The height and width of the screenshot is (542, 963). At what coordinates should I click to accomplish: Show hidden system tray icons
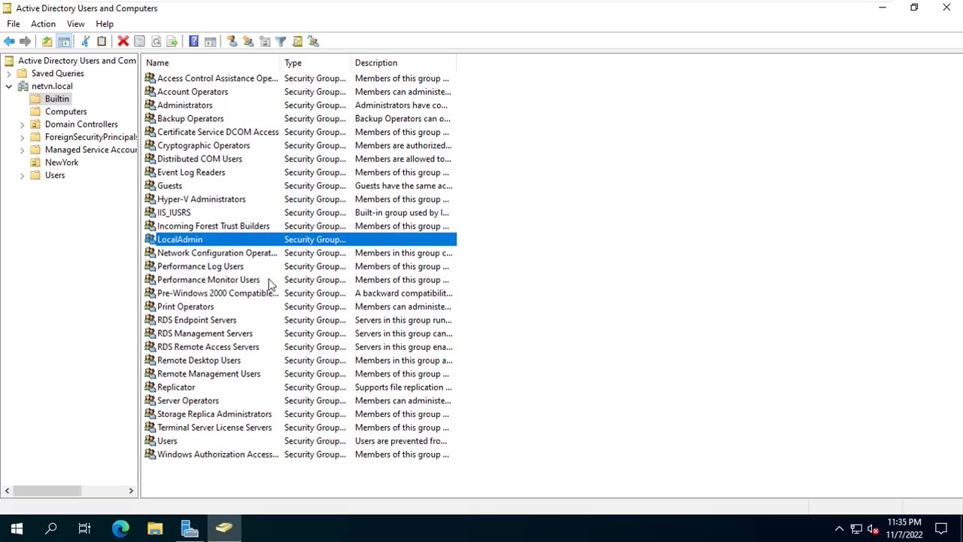[839, 529]
